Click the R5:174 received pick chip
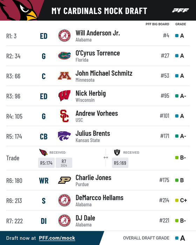 point(47,163)
